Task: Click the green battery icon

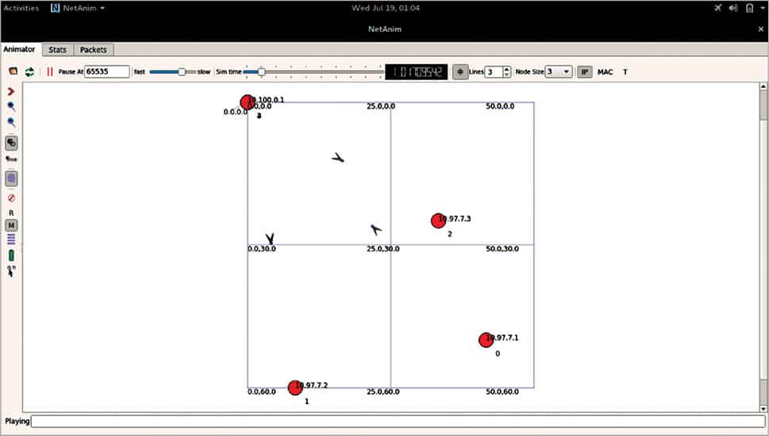Action: (11, 255)
